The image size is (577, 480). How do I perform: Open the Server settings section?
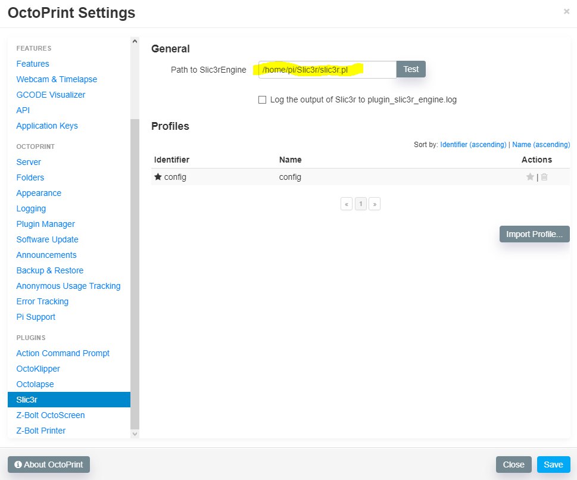[29, 163]
